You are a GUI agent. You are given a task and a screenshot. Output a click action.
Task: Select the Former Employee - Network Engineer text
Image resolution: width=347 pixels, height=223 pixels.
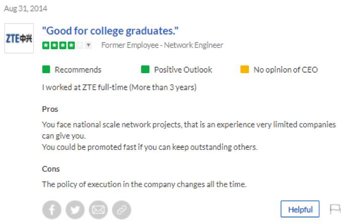pos(162,45)
